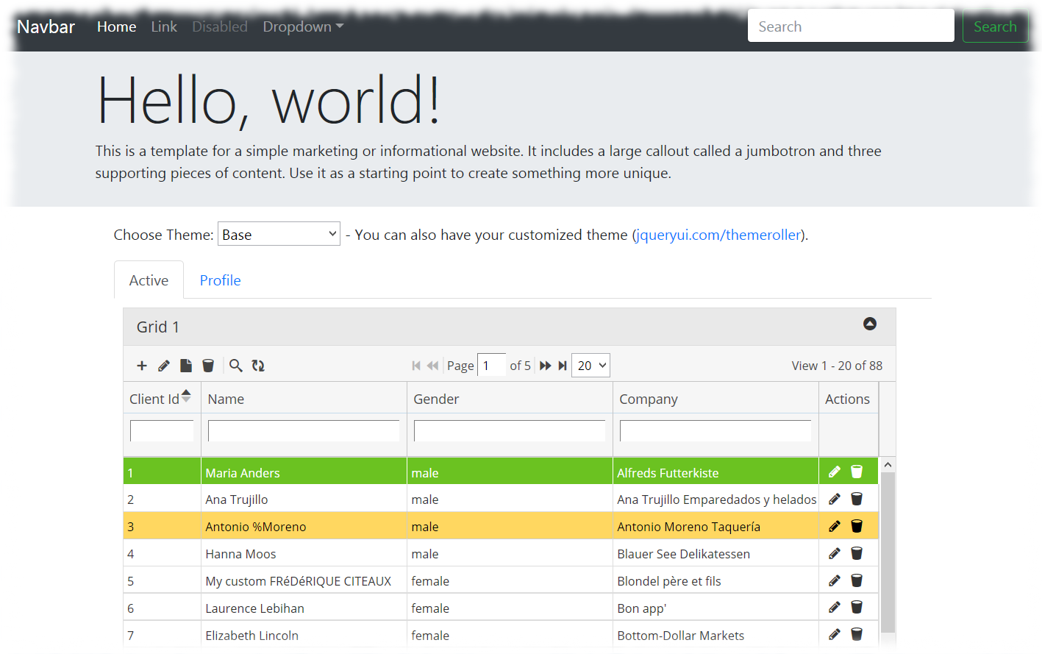Image resolution: width=1042 pixels, height=654 pixels.
Task: Open the Choose Theme dropdown
Action: pyautogui.click(x=279, y=234)
